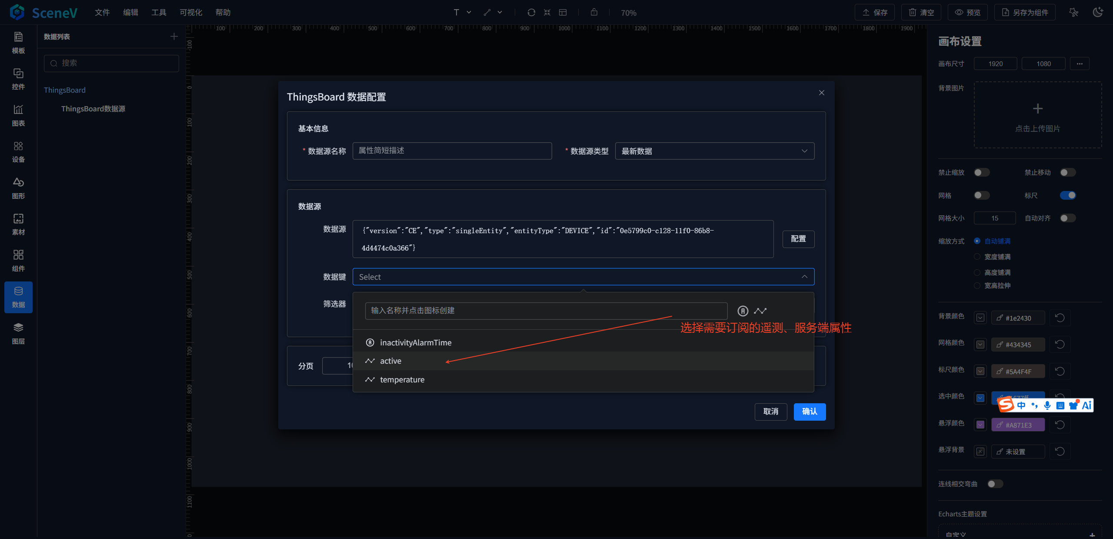Open the 数据源类型 dropdown showing 最新数据
The width and height of the screenshot is (1113, 539).
point(715,151)
